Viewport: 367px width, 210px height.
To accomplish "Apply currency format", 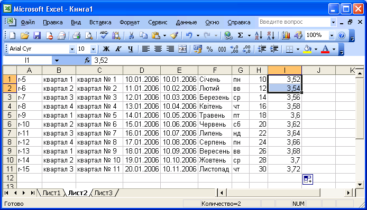I will point(198,49).
